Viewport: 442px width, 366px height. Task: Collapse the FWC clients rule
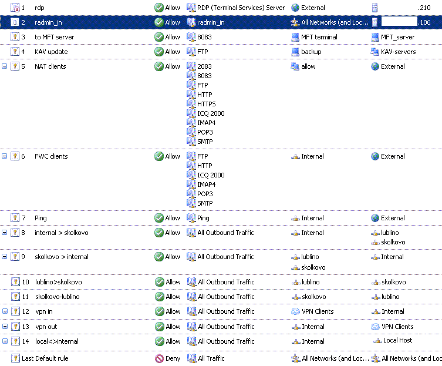tap(5, 156)
